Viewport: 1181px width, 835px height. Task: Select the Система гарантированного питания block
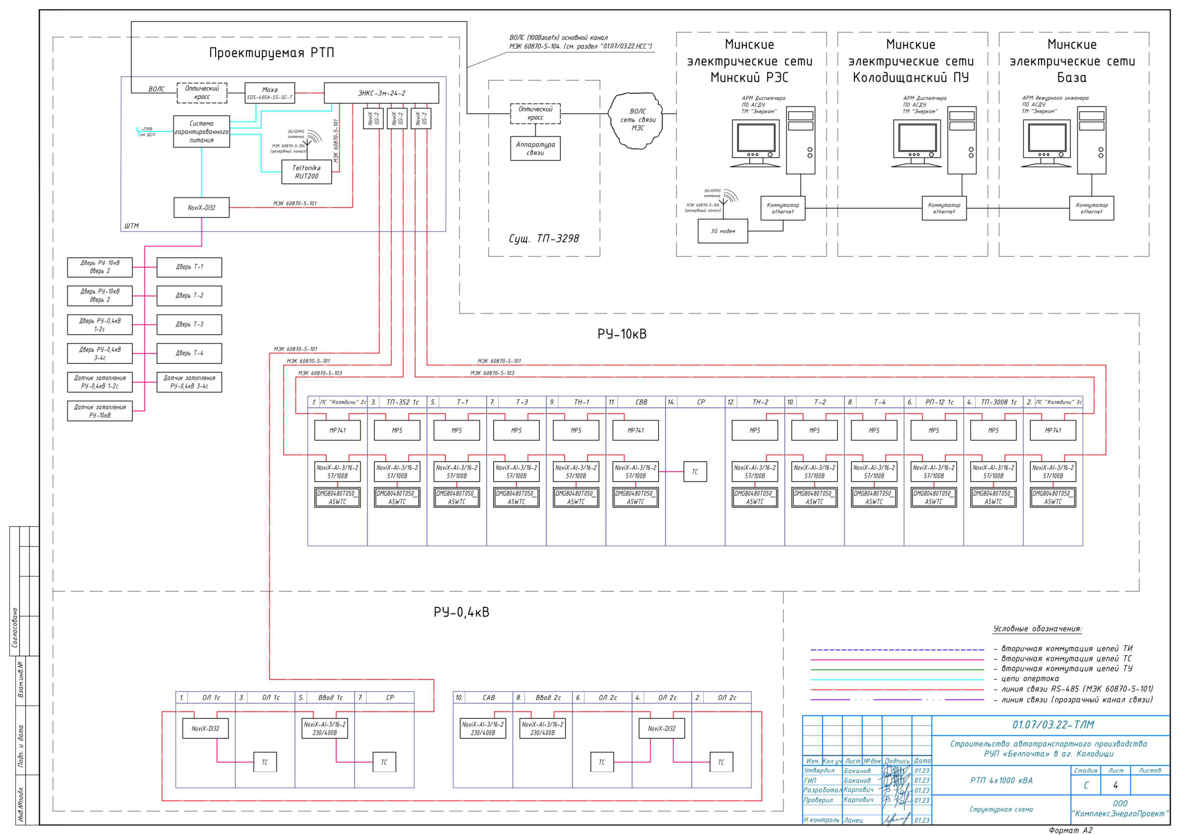tap(201, 132)
